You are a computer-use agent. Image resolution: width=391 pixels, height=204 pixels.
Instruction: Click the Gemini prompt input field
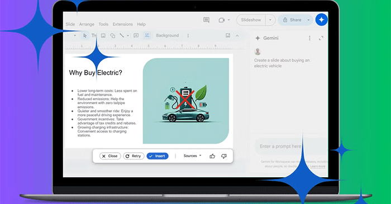[x=290, y=146]
